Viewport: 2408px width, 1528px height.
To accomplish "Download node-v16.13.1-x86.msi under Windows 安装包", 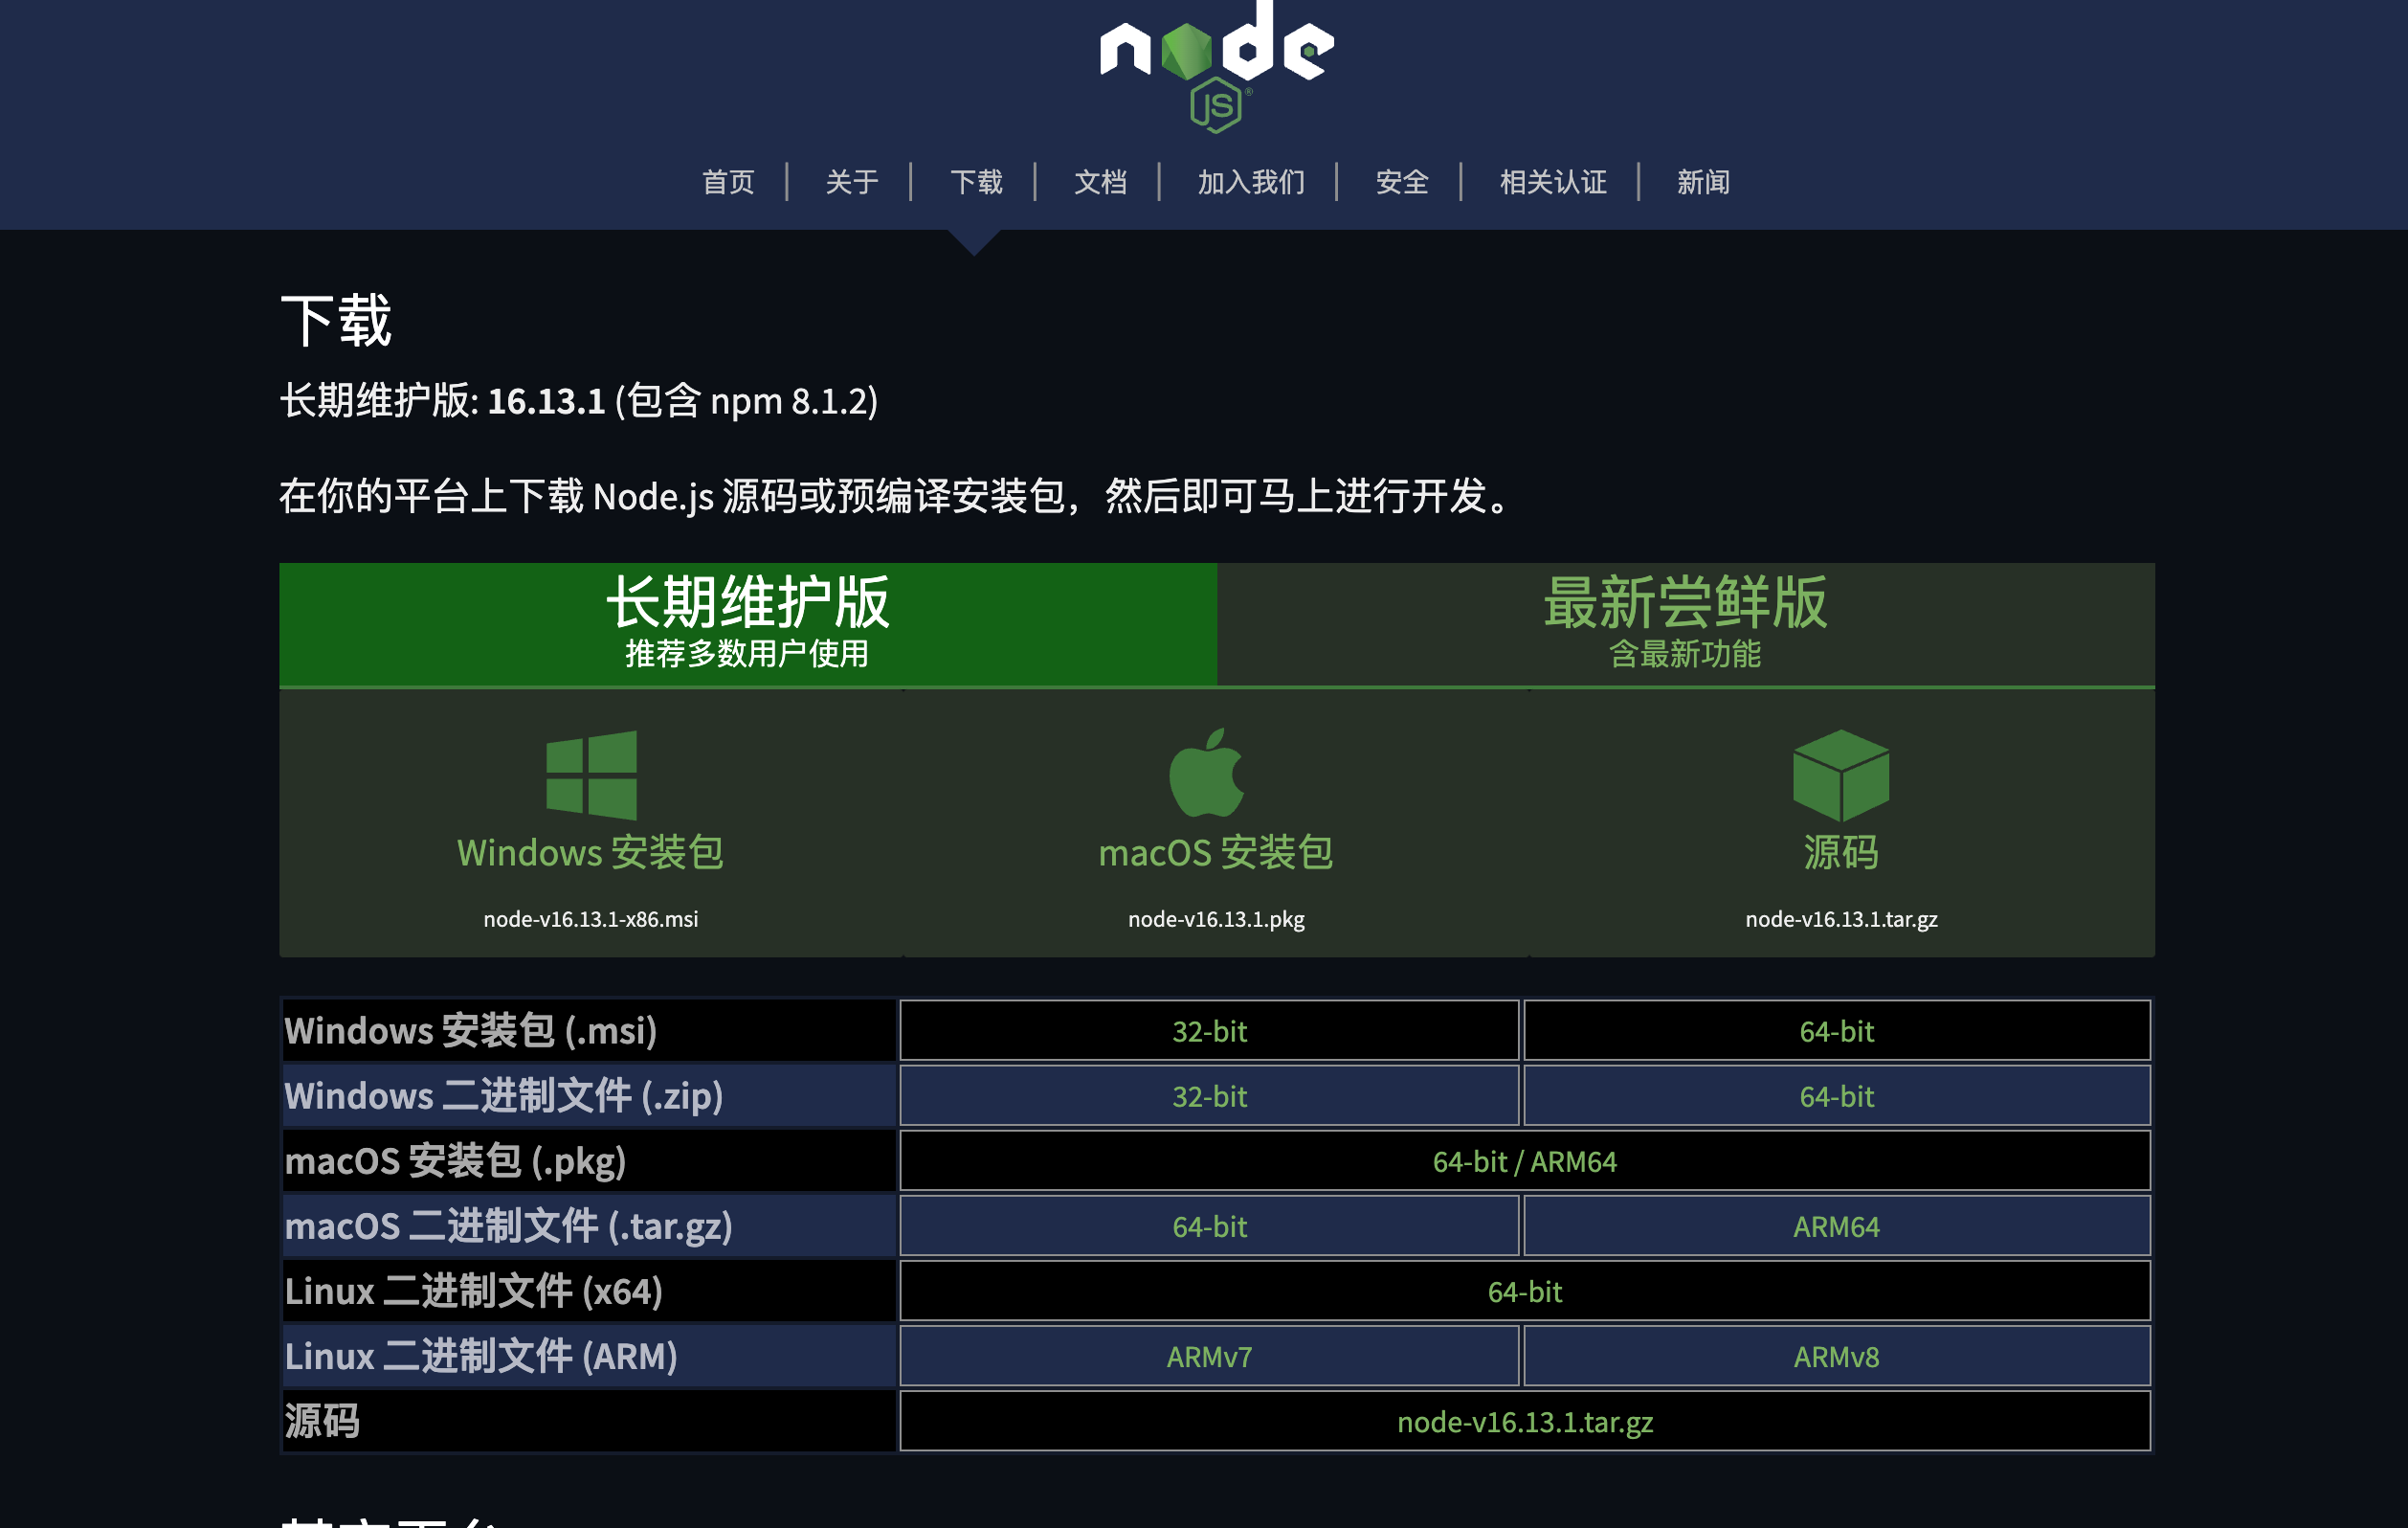I will point(591,918).
